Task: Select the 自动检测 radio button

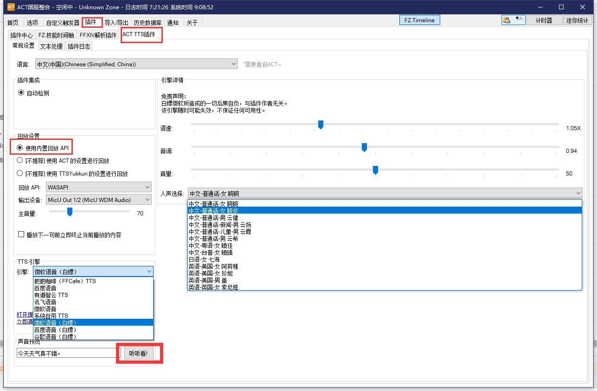Action: click(21, 93)
